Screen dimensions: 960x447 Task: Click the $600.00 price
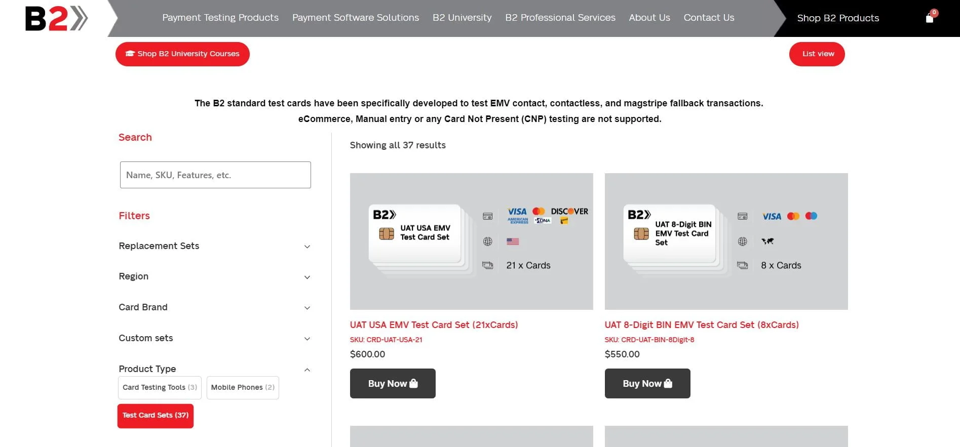pos(367,354)
